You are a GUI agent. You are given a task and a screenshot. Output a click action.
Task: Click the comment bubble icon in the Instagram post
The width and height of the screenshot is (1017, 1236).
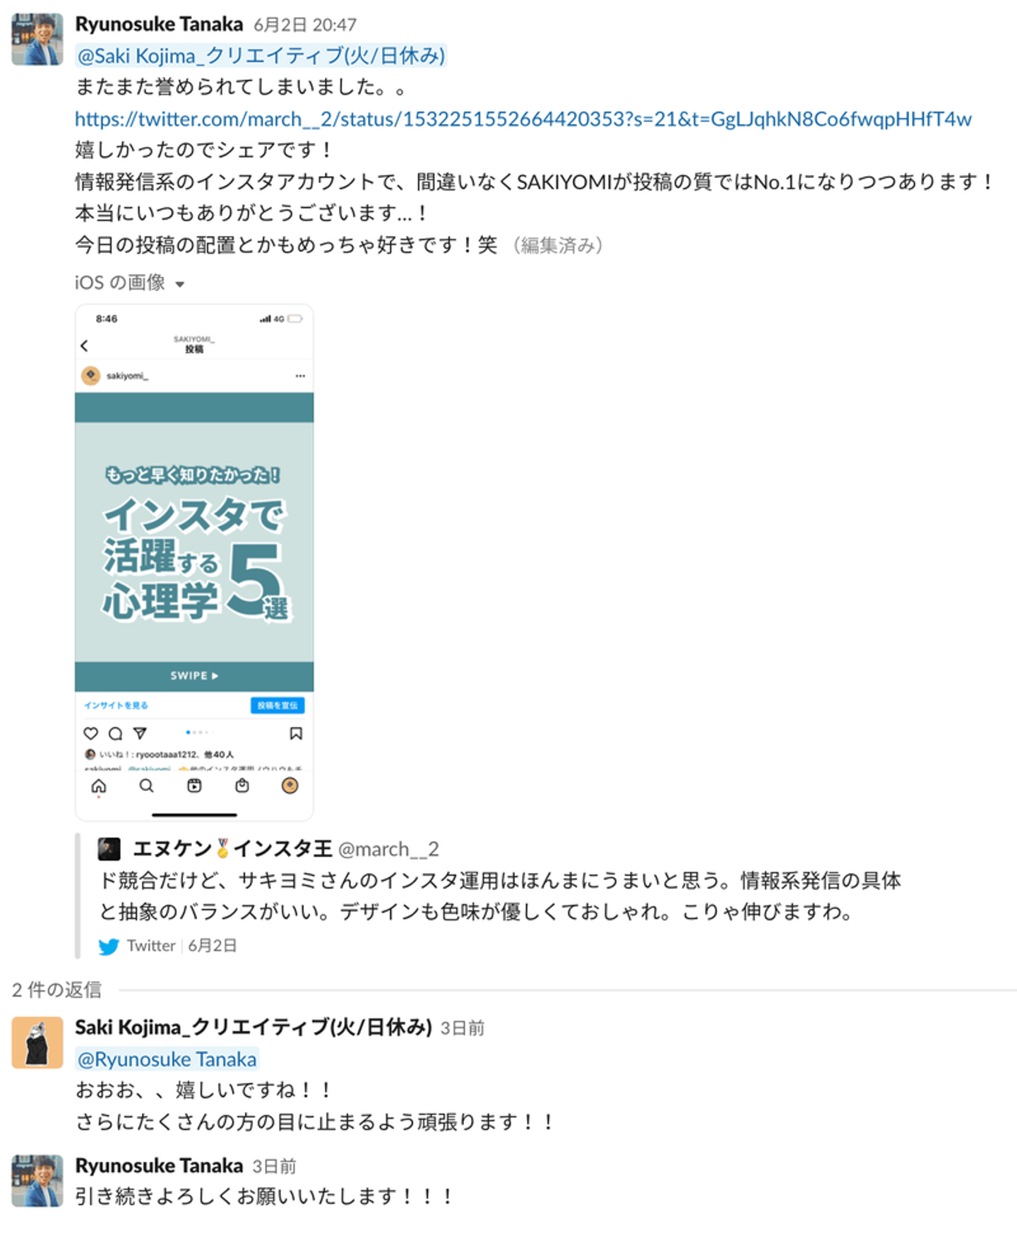coord(115,733)
